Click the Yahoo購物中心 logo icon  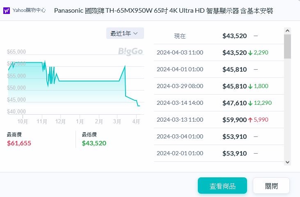(x=7, y=10)
